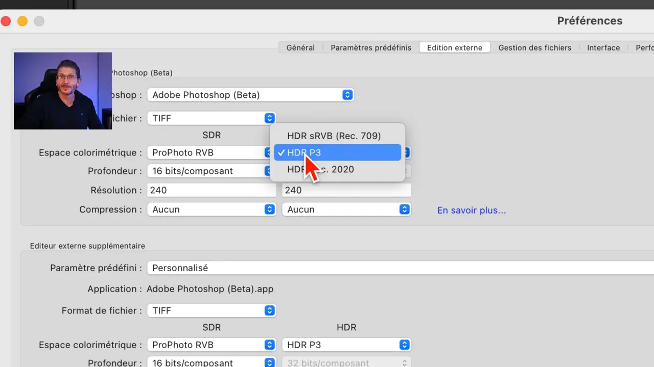Switch to the Général tab
The height and width of the screenshot is (367, 654).
click(x=300, y=47)
